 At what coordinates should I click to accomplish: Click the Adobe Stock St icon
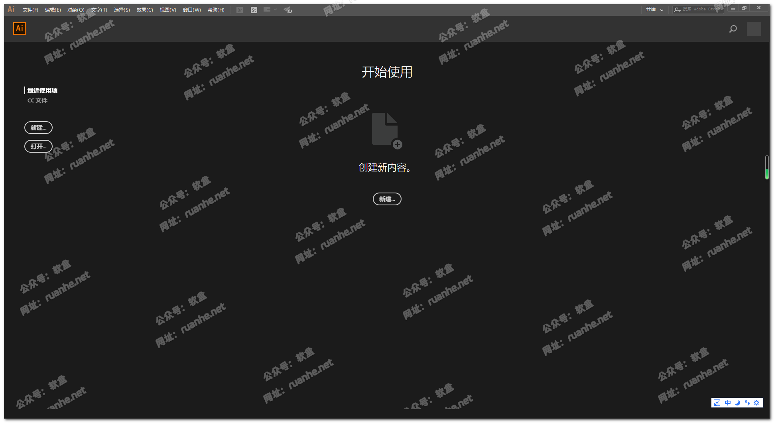(x=254, y=10)
